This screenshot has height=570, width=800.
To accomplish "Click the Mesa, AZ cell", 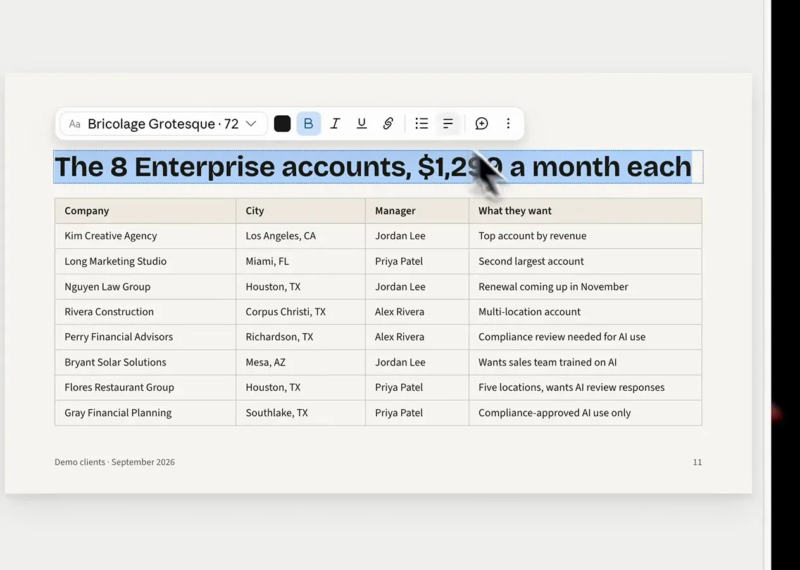I will tap(301, 362).
